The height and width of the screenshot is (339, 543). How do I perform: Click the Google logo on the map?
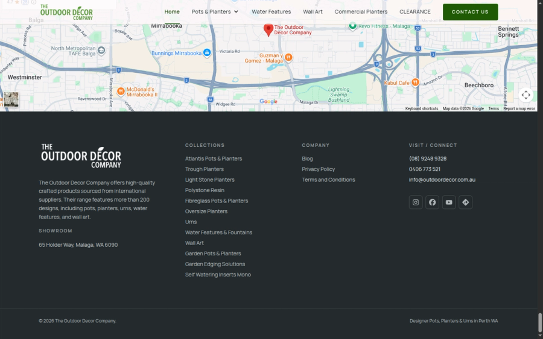(x=268, y=101)
